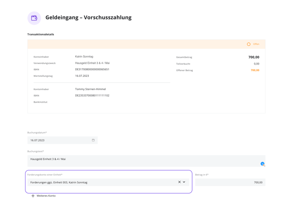Open the Forderungen ggü. Einheit 003 combo box

pos(108,182)
